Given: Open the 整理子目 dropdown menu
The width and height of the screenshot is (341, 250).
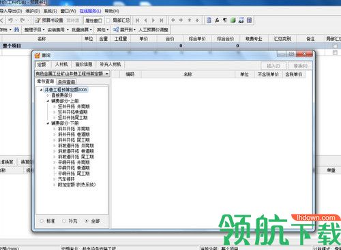Looking at the screenshot, I should tap(34, 30).
